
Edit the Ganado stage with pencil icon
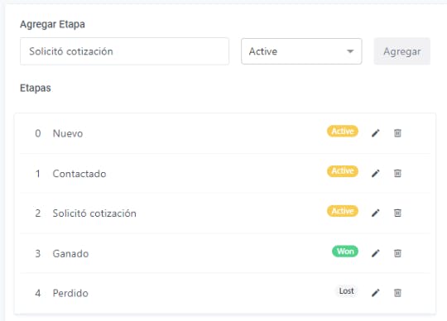pyautogui.click(x=376, y=253)
